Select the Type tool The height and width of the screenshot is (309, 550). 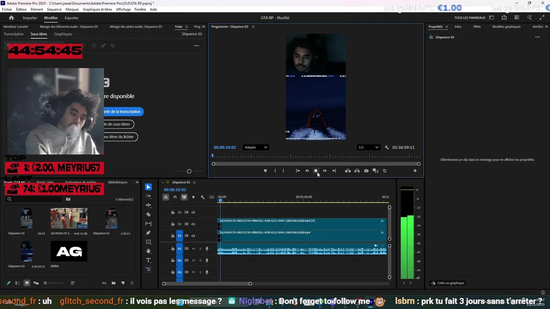148,260
